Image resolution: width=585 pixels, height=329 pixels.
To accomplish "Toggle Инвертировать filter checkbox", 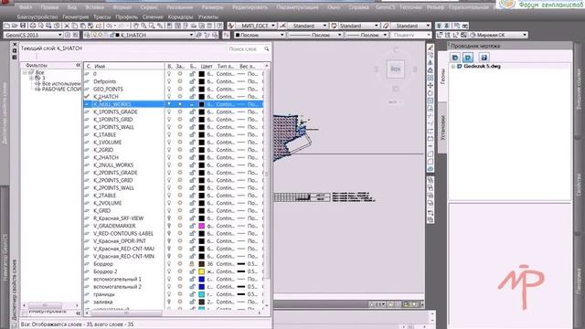I will (x=25, y=313).
